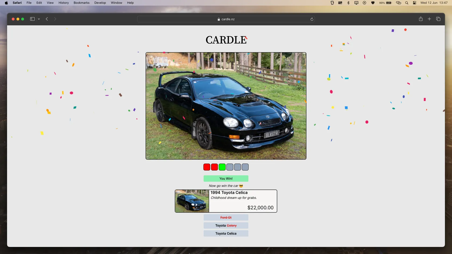
Task: Open Control Center in menu bar
Action: 414,3
